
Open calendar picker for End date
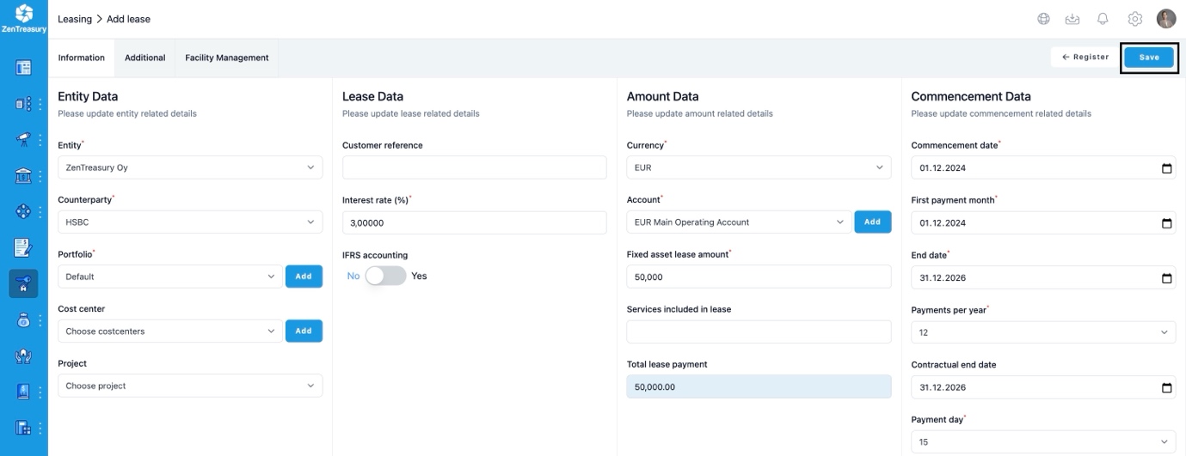[1166, 278]
